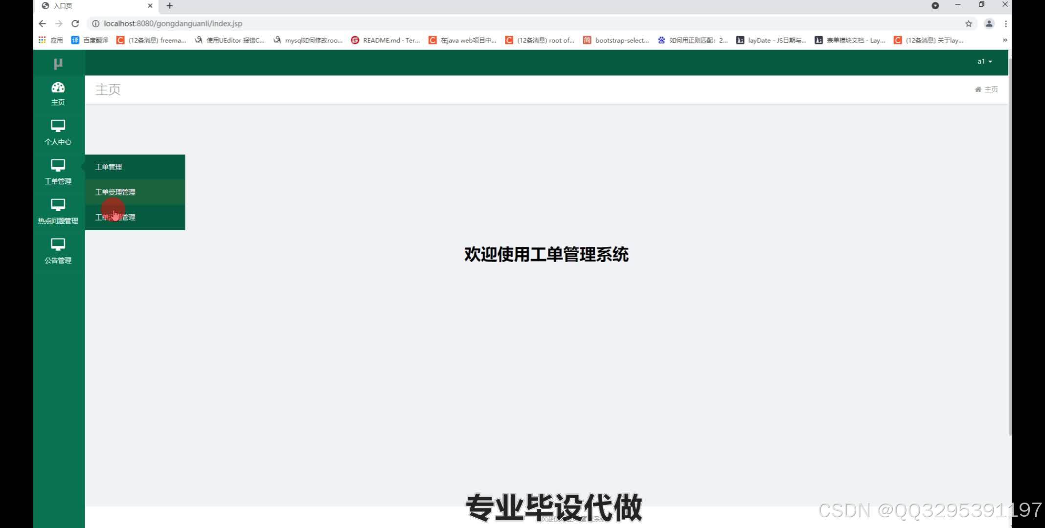Bookmark this page with the star icon
The width and height of the screenshot is (1045, 528).
(969, 23)
